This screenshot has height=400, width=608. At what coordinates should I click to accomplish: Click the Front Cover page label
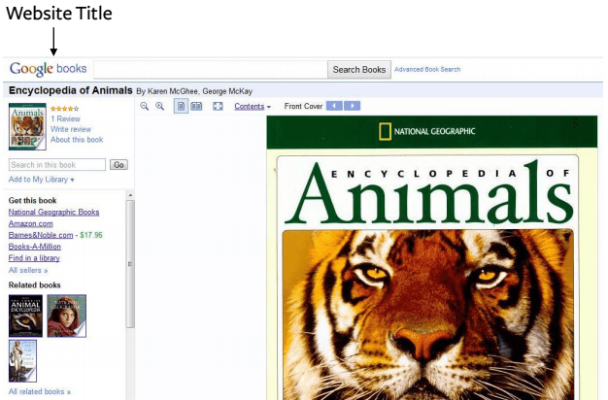tap(303, 106)
